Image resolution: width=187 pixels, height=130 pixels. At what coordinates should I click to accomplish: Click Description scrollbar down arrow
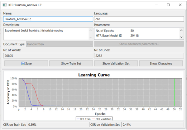[x=90, y=38]
